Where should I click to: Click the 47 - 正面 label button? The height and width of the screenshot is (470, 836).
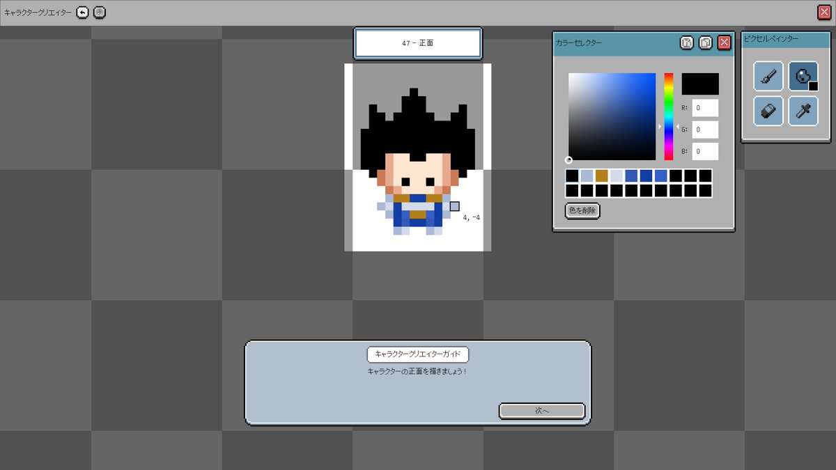click(418, 43)
